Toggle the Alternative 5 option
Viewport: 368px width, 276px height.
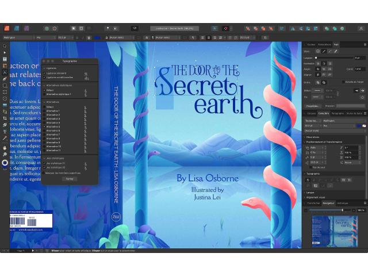coord(45,126)
